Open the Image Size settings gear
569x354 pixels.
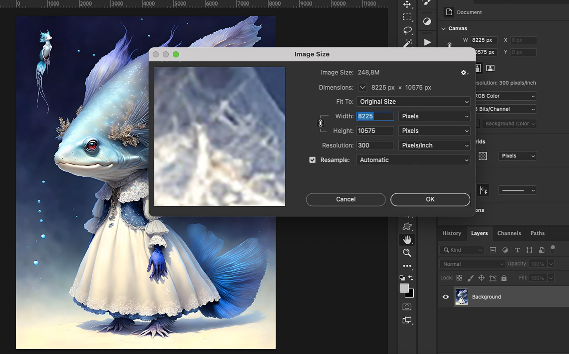tap(464, 73)
